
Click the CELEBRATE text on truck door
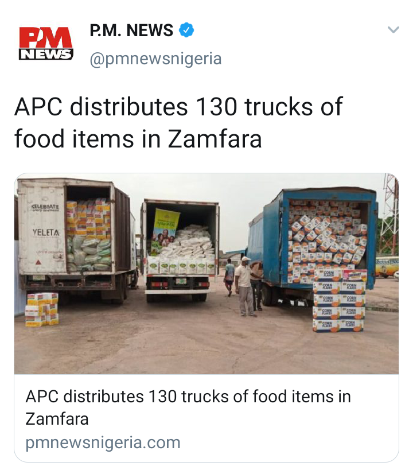point(45,206)
